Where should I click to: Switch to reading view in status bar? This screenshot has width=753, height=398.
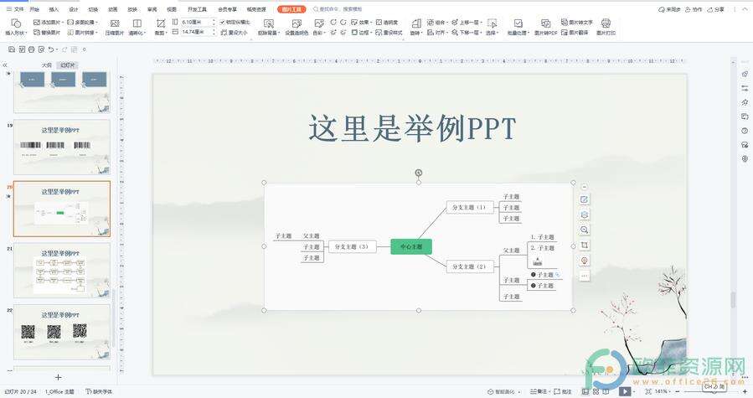606,391
